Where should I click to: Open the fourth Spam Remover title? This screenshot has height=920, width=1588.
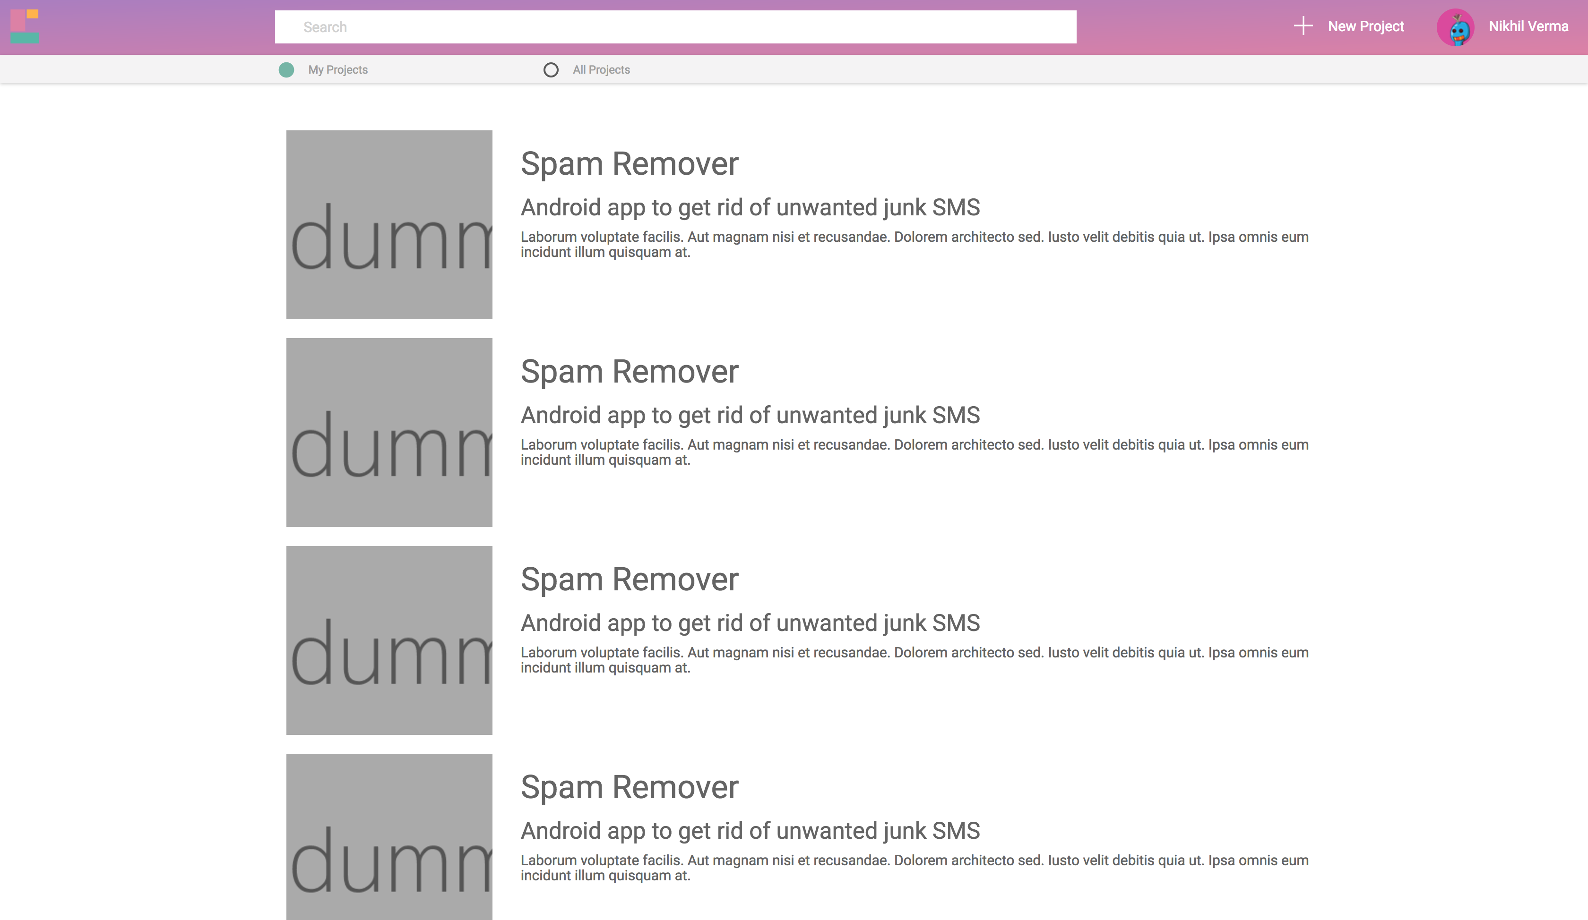click(629, 787)
